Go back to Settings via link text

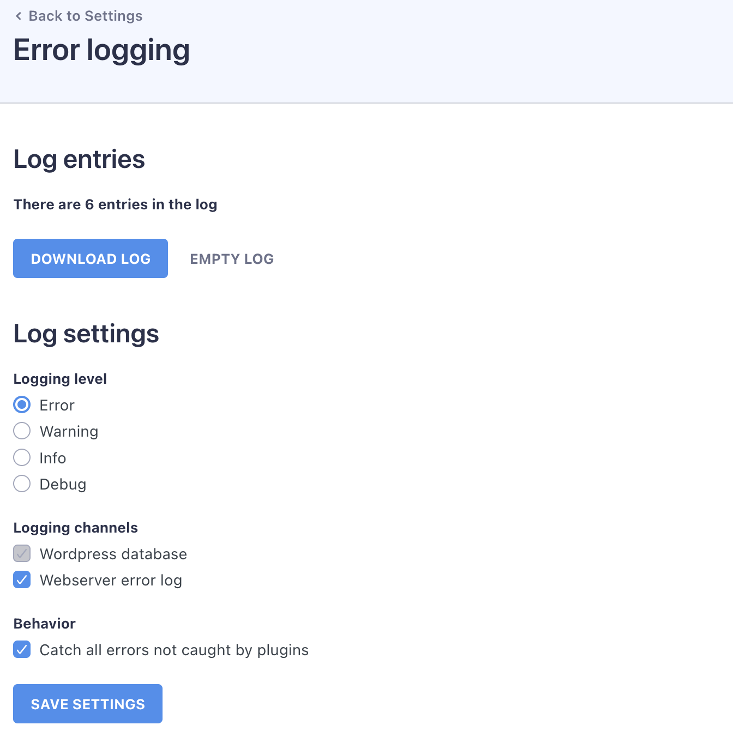tap(85, 16)
